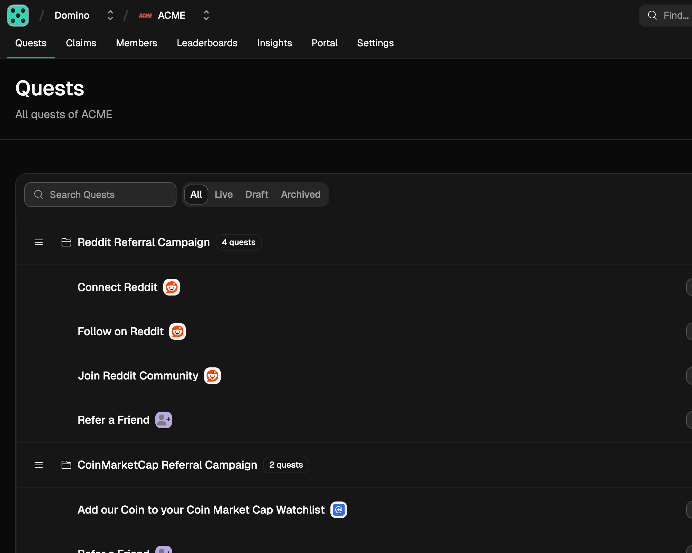The height and width of the screenshot is (553, 692).
Task: Select the Live filter
Action: click(224, 195)
